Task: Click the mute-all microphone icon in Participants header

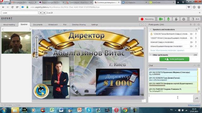Action: (x=191, y=24)
